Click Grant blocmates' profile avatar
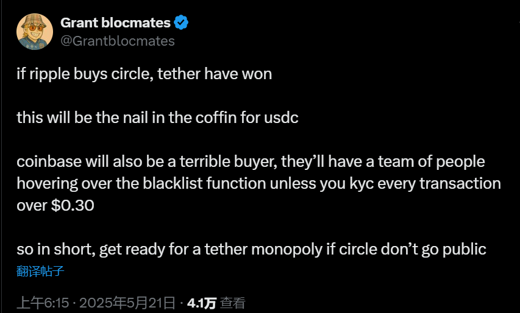 [35, 32]
